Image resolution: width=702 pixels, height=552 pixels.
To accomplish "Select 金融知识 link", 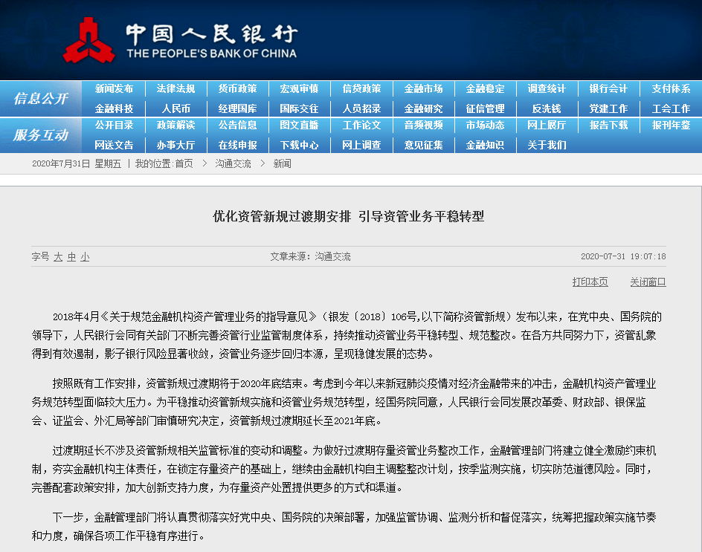I will pyautogui.click(x=486, y=145).
